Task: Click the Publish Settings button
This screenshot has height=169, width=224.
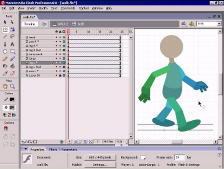Action: pyautogui.click(x=100, y=165)
